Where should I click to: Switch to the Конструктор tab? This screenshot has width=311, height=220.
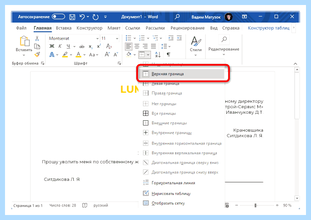tap(89, 28)
